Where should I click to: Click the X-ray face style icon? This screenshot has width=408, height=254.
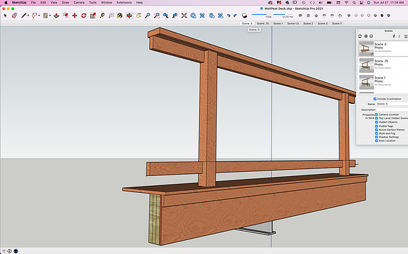coord(349,15)
